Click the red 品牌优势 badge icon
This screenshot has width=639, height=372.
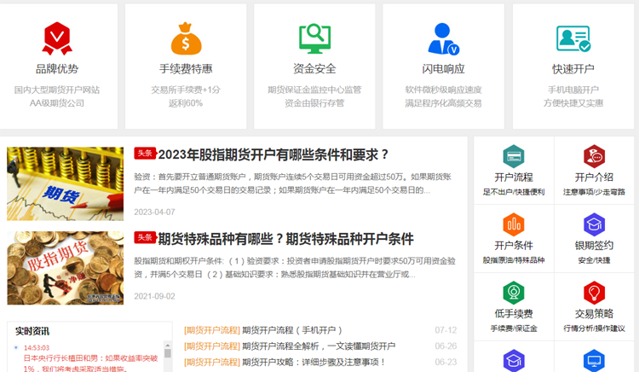[x=57, y=38]
